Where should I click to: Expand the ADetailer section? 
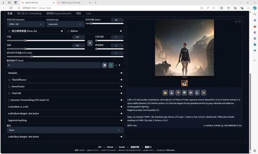(65, 73)
